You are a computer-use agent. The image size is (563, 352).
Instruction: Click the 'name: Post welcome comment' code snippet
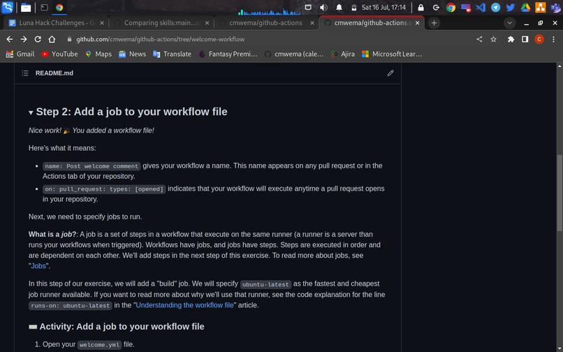(x=92, y=166)
